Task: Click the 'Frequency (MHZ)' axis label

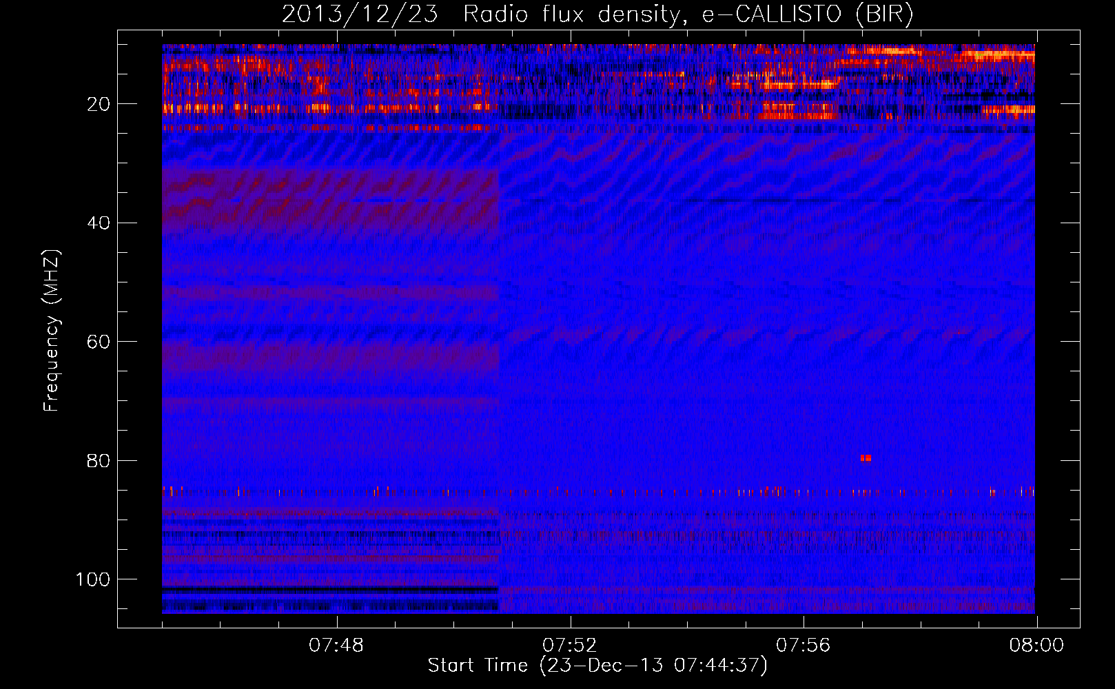Action: tap(52, 330)
